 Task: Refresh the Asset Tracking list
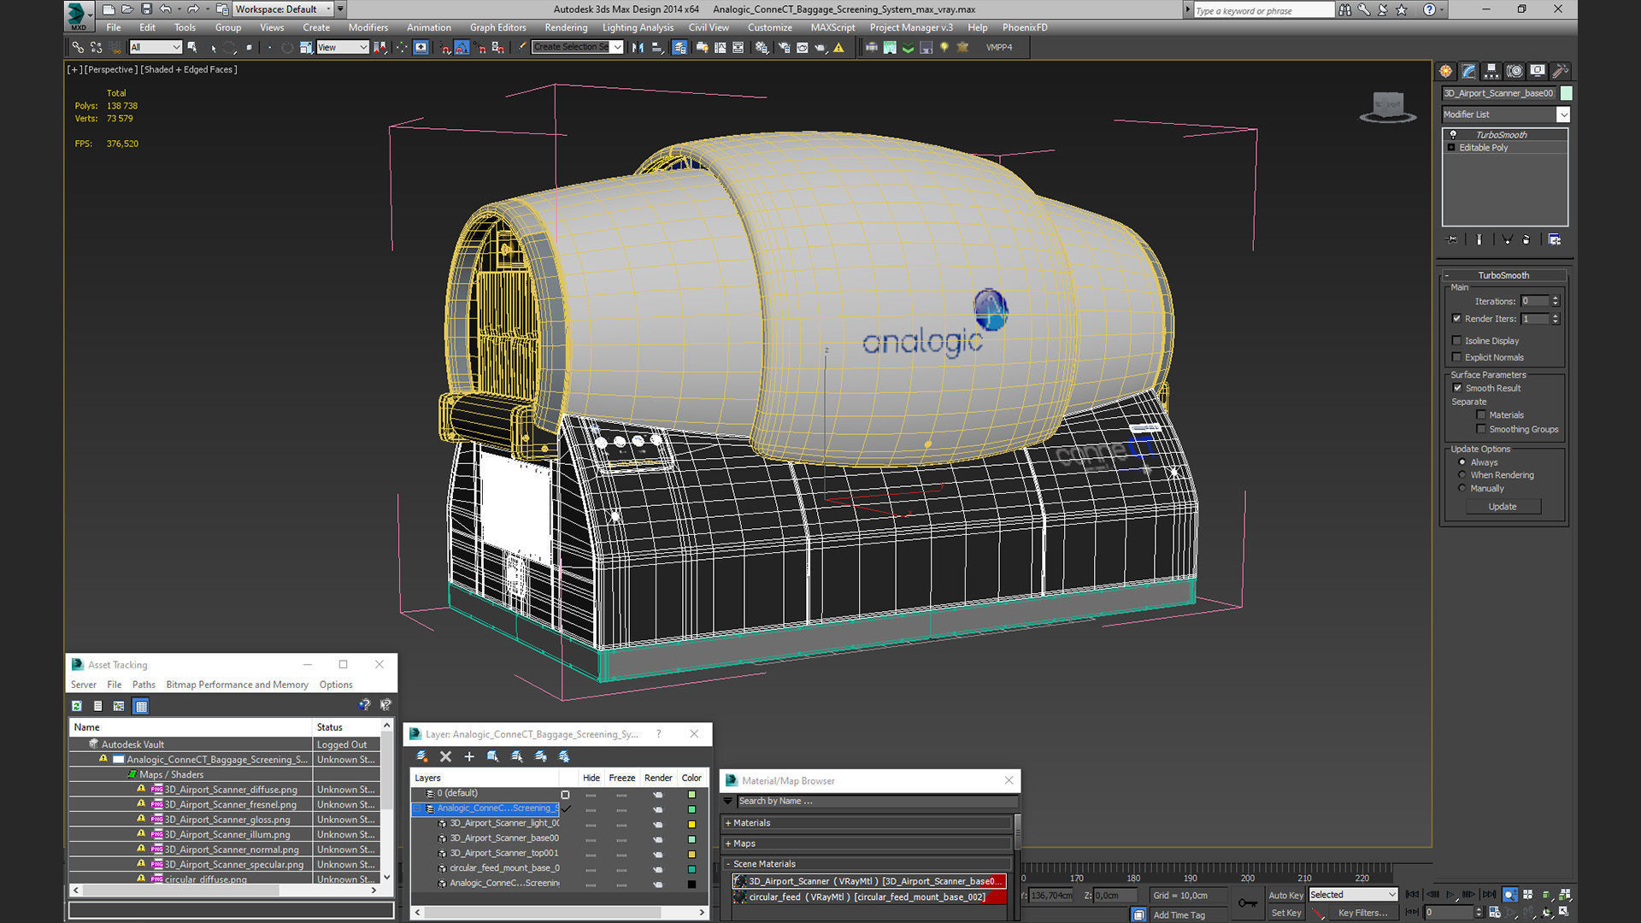tap(77, 706)
